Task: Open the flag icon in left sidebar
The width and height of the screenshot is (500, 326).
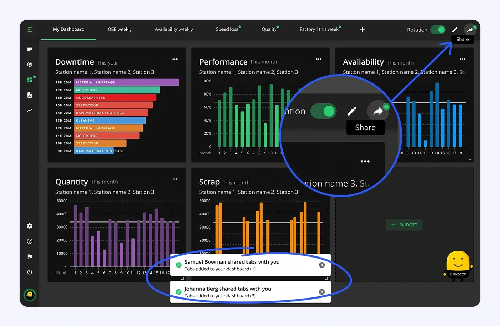Action: [30, 257]
